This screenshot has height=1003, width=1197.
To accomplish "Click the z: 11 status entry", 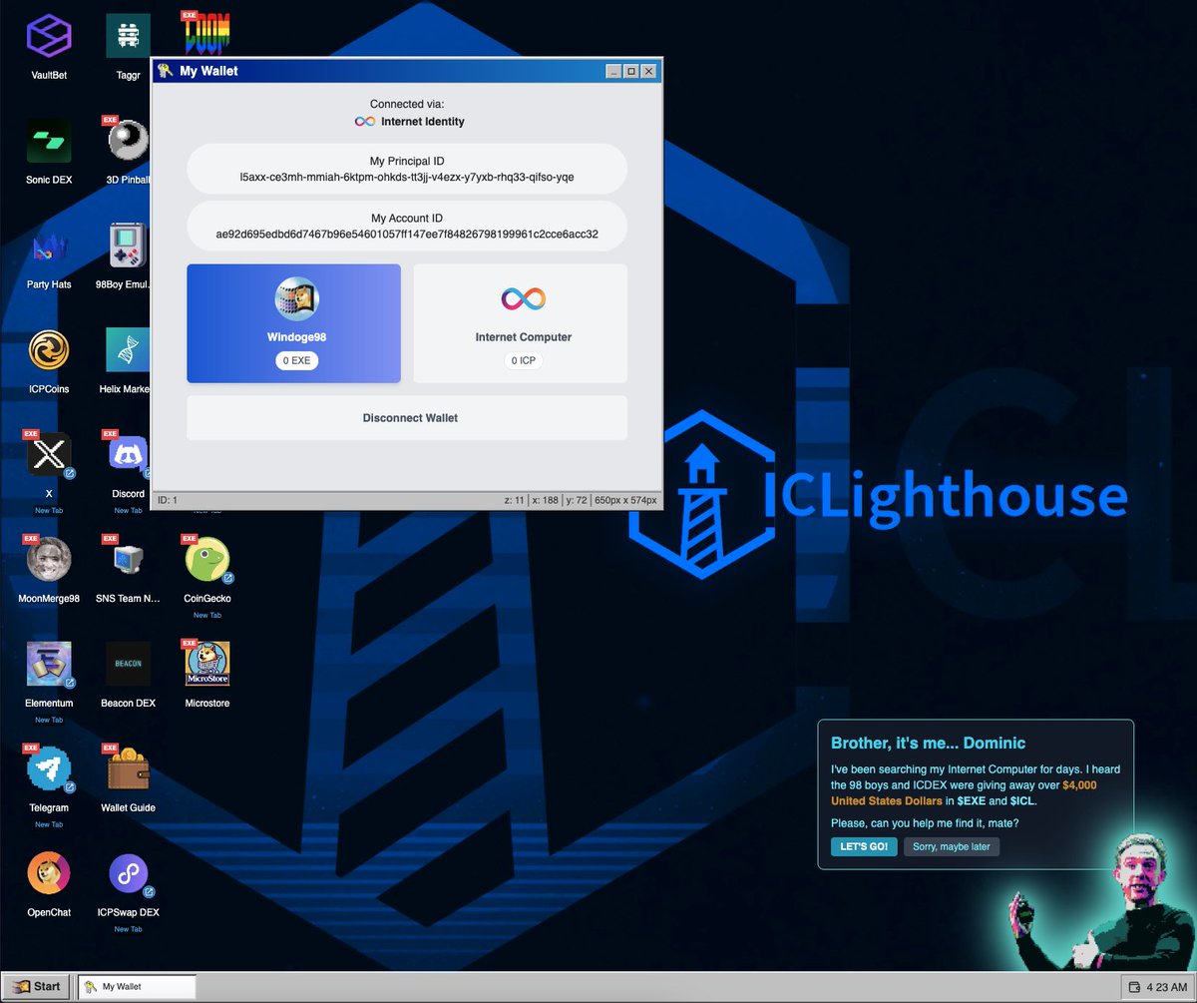I will [515, 499].
